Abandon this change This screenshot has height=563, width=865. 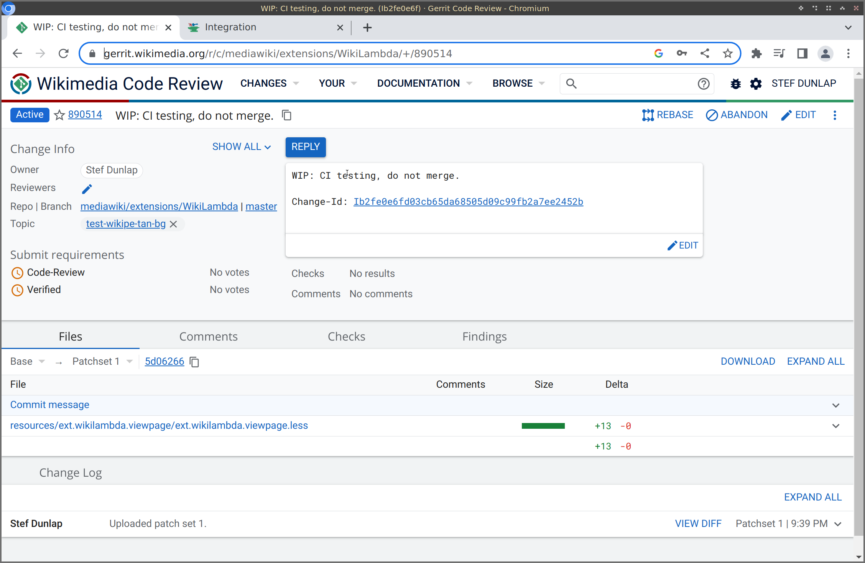pos(737,115)
